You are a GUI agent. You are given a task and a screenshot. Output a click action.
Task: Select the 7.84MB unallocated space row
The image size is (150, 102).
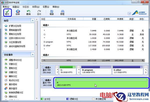tap(93, 31)
